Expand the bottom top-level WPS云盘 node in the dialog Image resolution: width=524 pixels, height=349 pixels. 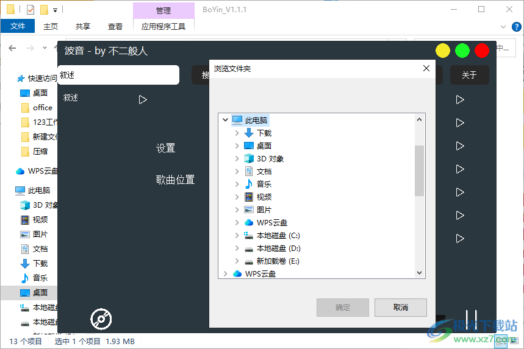tap(225, 274)
